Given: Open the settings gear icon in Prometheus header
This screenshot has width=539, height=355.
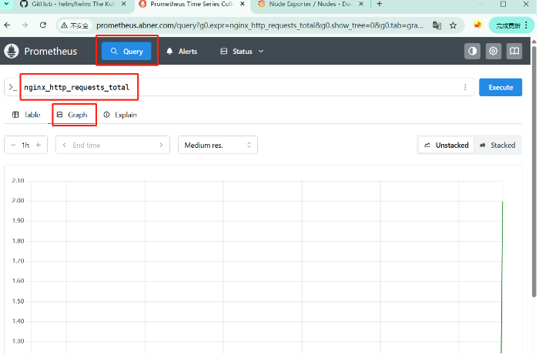Looking at the screenshot, I should pyautogui.click(x=494, y=51).
